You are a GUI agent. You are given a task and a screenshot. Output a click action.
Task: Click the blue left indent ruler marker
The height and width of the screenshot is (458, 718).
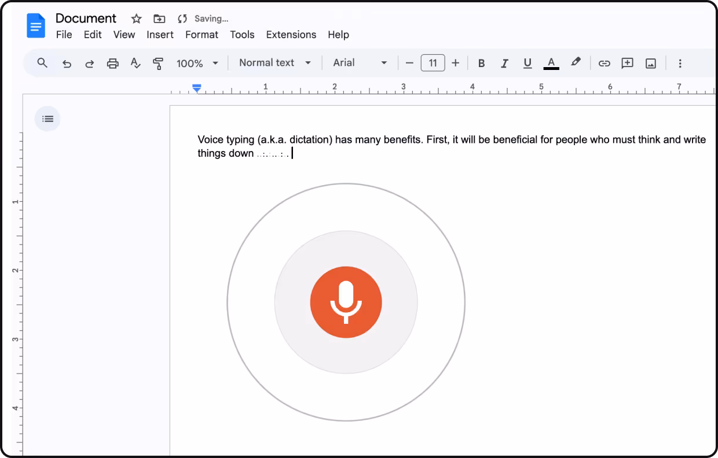(197, 88)
